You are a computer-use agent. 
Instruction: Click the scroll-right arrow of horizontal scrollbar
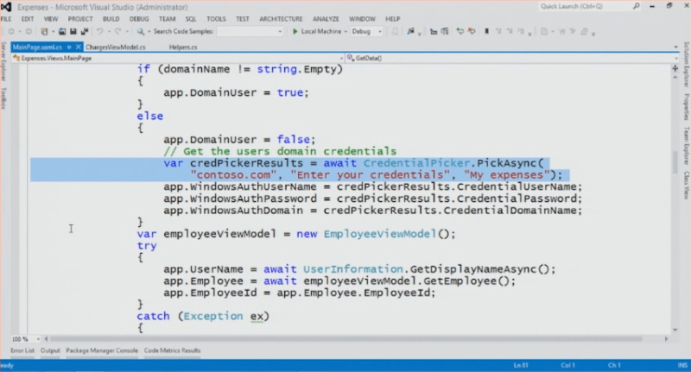point(666,339)
